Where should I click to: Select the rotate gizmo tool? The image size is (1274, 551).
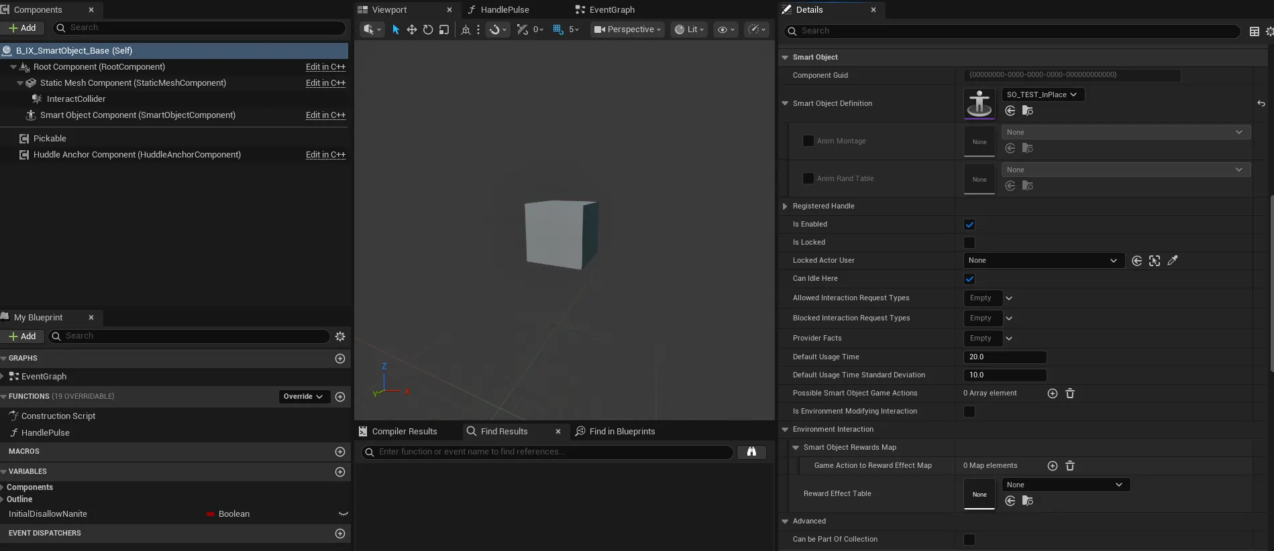(428, 29)
